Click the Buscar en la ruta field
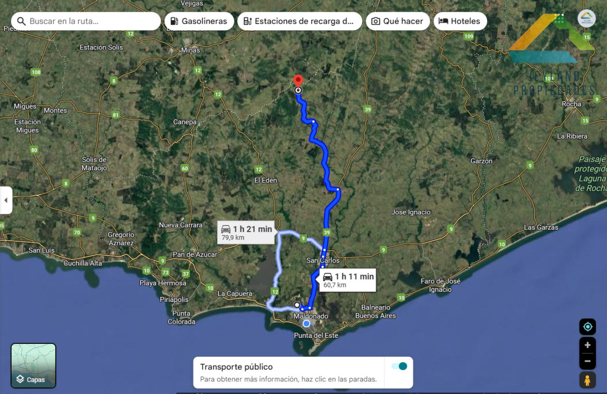The width and height of the screenshot is (607, 394). point(86,21)
